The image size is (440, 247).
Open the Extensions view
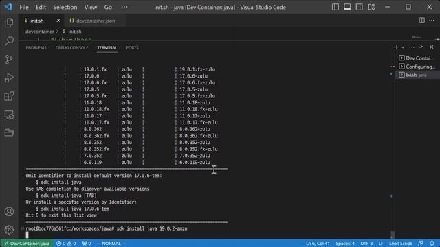(x=9, y=96)
